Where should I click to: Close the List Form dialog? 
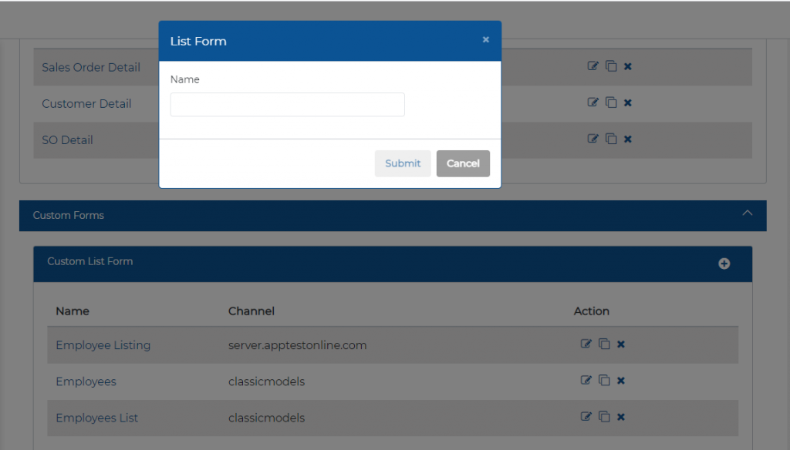pyautogui.click(x=485, y=39)
